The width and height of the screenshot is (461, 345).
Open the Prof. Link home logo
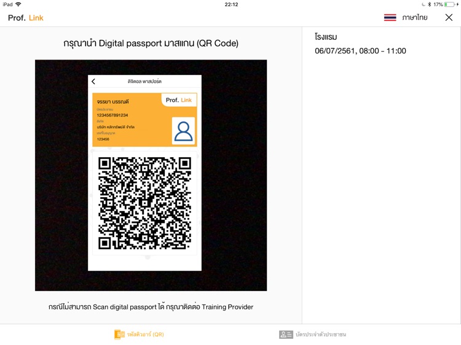(26, 18)
